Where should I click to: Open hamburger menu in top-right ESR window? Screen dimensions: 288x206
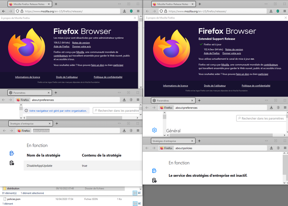[285, 11]
